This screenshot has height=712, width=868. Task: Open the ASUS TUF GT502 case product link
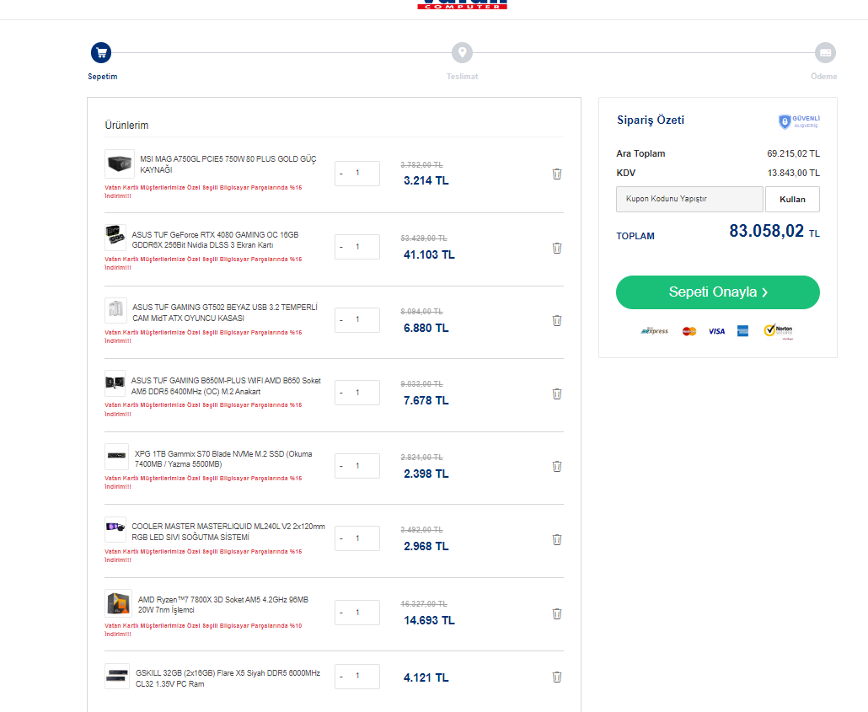tap(224, 313)
